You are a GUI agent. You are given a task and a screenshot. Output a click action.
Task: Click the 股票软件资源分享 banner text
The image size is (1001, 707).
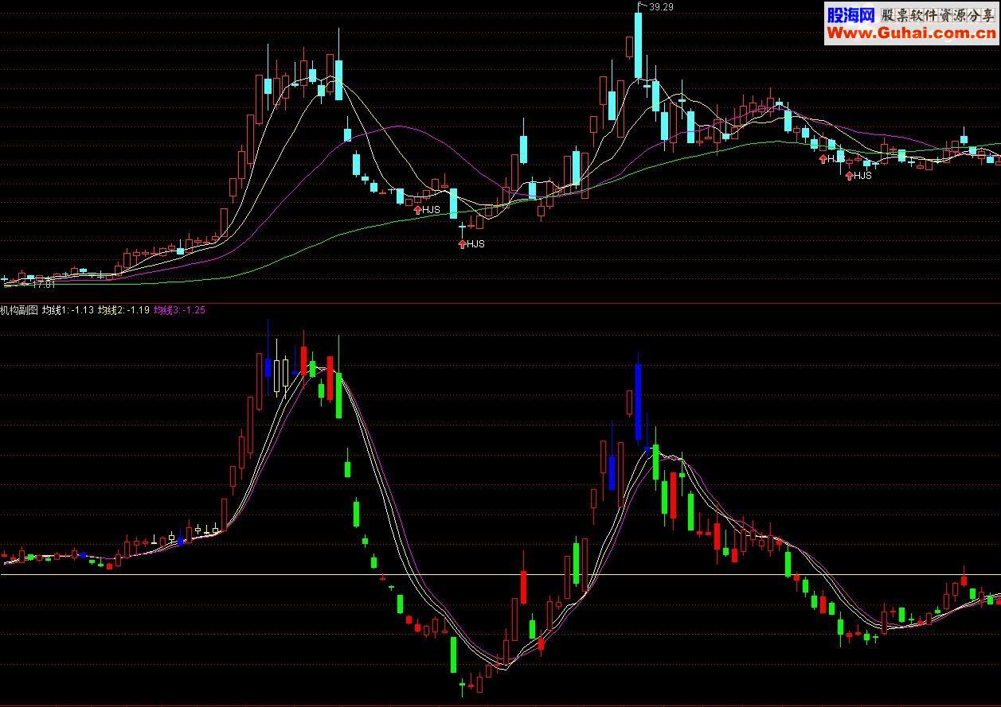coord(937,14)
